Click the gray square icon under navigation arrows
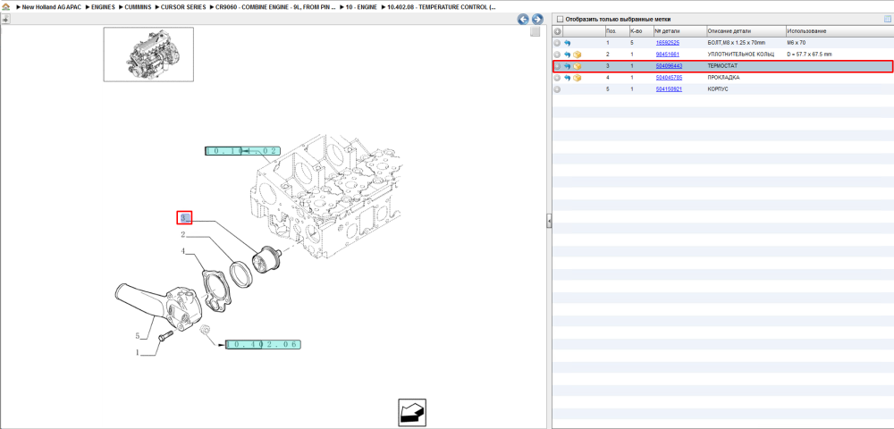The width and height of the screenshot is (894, 429). coord(535,32)
